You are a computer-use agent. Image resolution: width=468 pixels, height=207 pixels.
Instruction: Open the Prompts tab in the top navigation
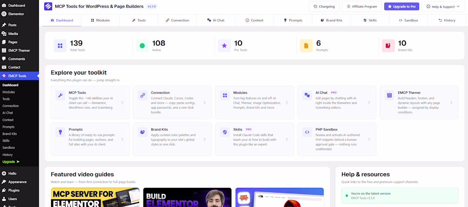point(293,20)
